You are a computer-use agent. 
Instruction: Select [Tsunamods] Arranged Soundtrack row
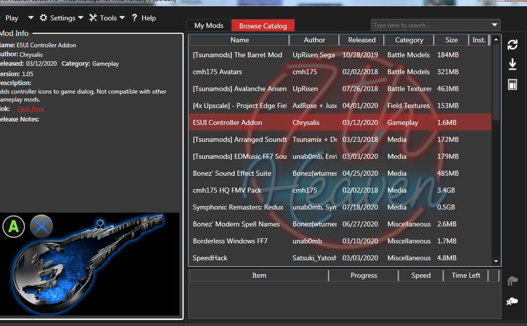(340, 139)
